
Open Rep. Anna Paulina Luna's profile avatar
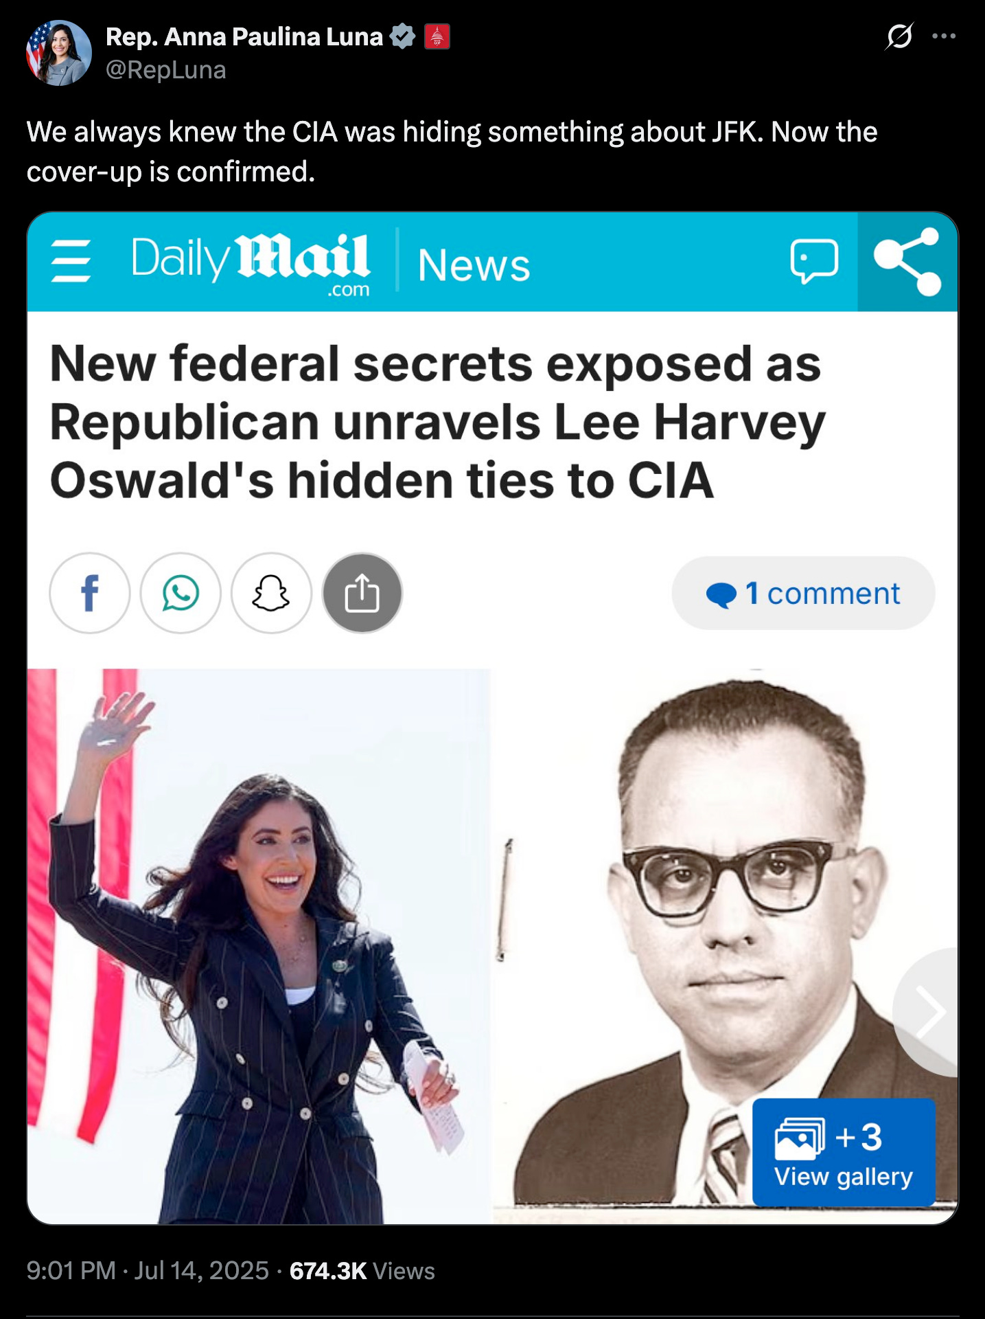click(x=59, y=53)
